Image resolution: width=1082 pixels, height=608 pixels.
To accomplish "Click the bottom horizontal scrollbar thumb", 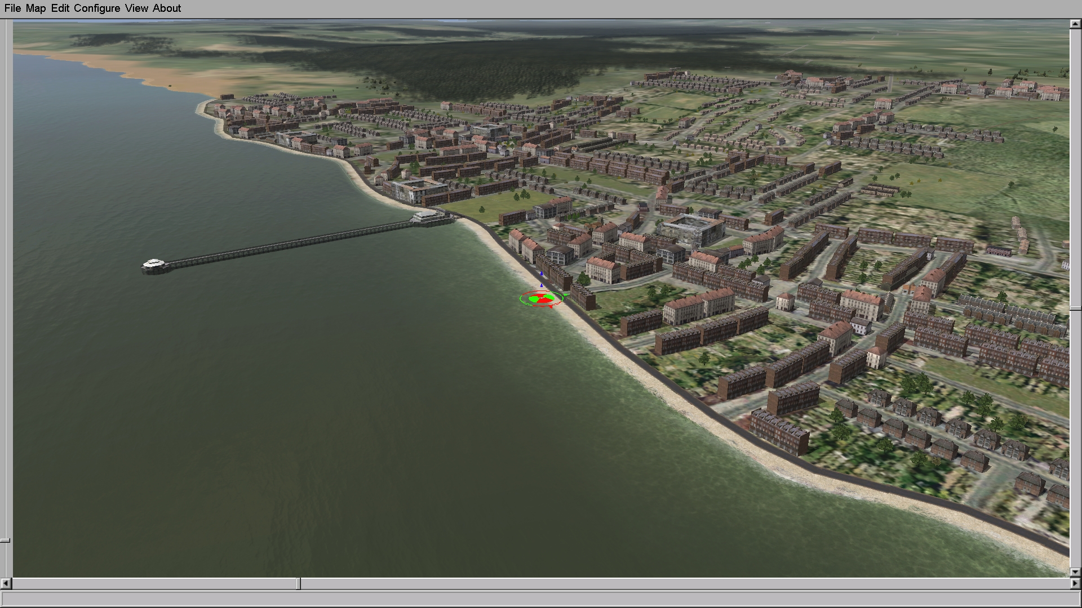I will click(299, 584).
